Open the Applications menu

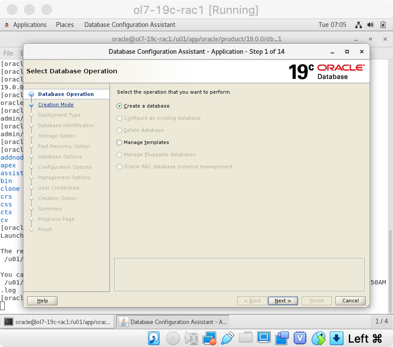click(x=30, y=25)
